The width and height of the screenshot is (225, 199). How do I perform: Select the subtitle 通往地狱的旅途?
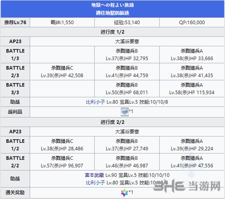click(x=112, y=13)
